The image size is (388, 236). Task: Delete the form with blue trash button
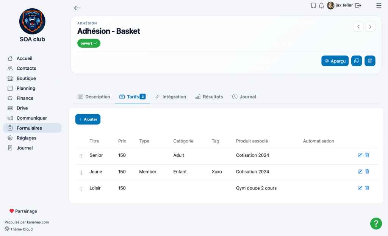(370, 61)
